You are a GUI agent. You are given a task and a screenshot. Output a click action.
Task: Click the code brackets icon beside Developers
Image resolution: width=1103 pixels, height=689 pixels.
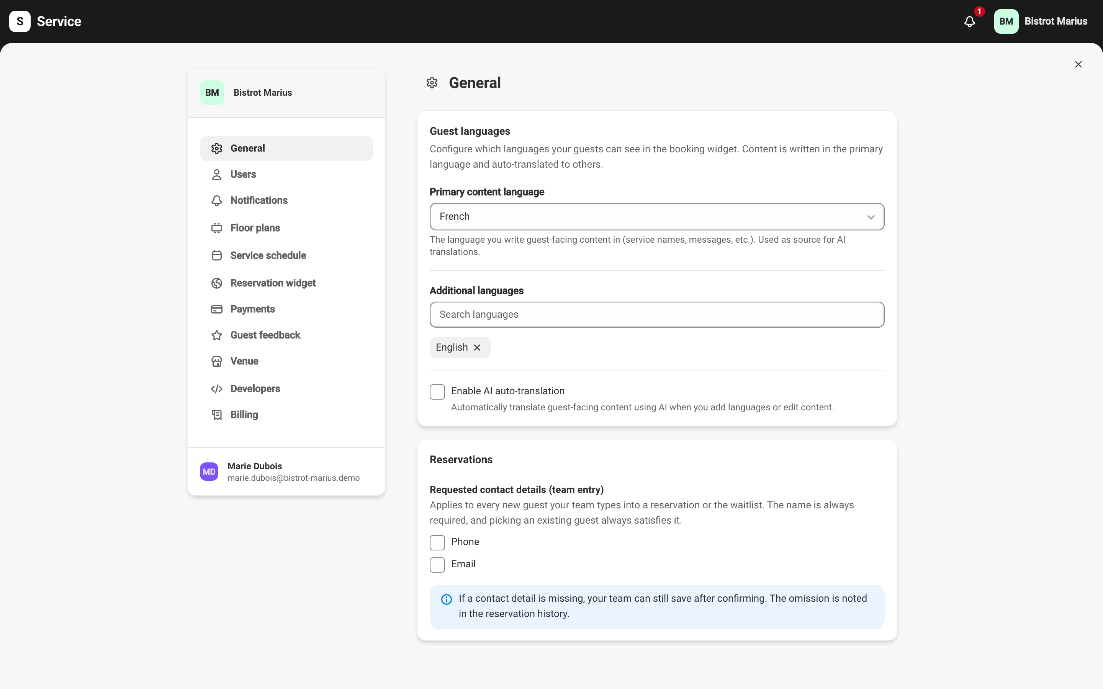[216, 389]
